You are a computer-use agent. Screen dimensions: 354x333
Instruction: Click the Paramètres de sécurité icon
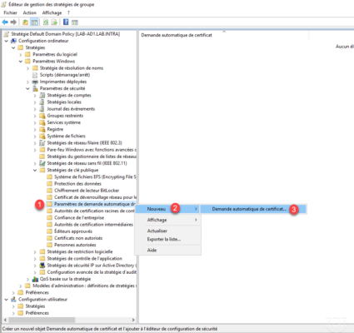(35, 88)
